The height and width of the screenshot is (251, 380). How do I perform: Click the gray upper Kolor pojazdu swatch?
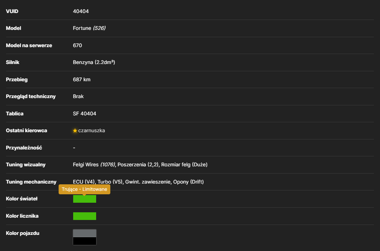point(85,233)
